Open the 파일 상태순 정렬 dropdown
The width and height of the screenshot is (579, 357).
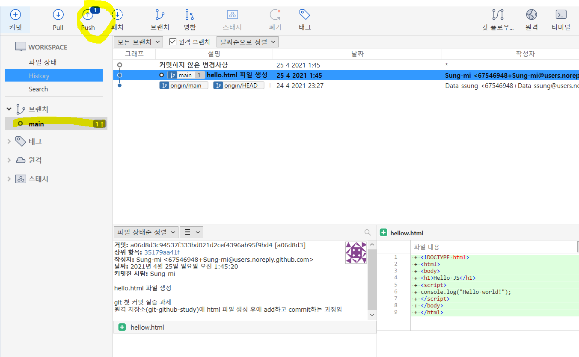pyautogui.click(x=146, y=232)
